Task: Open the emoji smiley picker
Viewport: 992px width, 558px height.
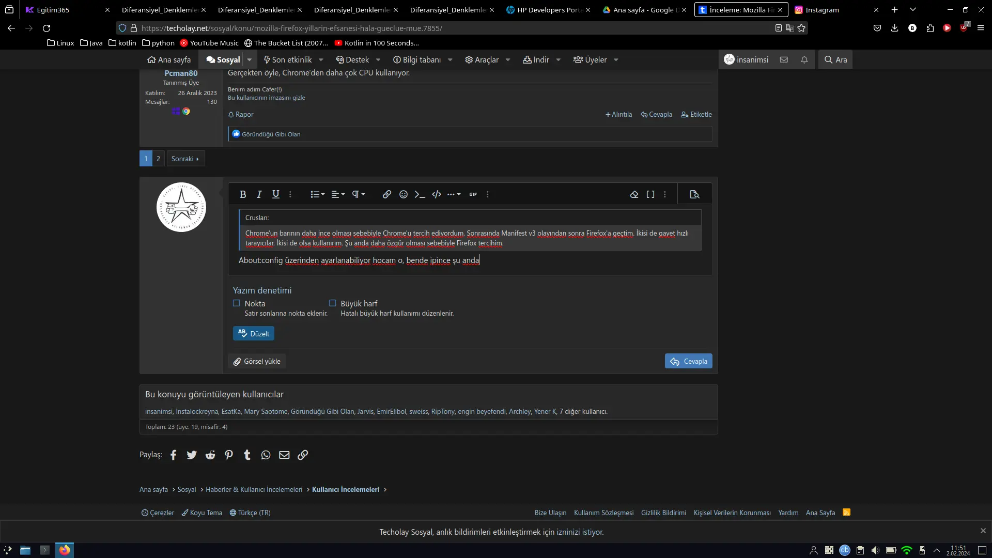Action: pos(404,194)
